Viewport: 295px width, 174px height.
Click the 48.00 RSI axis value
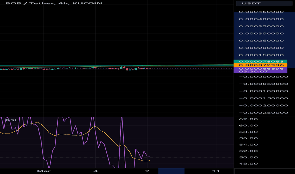coord(248,164)
